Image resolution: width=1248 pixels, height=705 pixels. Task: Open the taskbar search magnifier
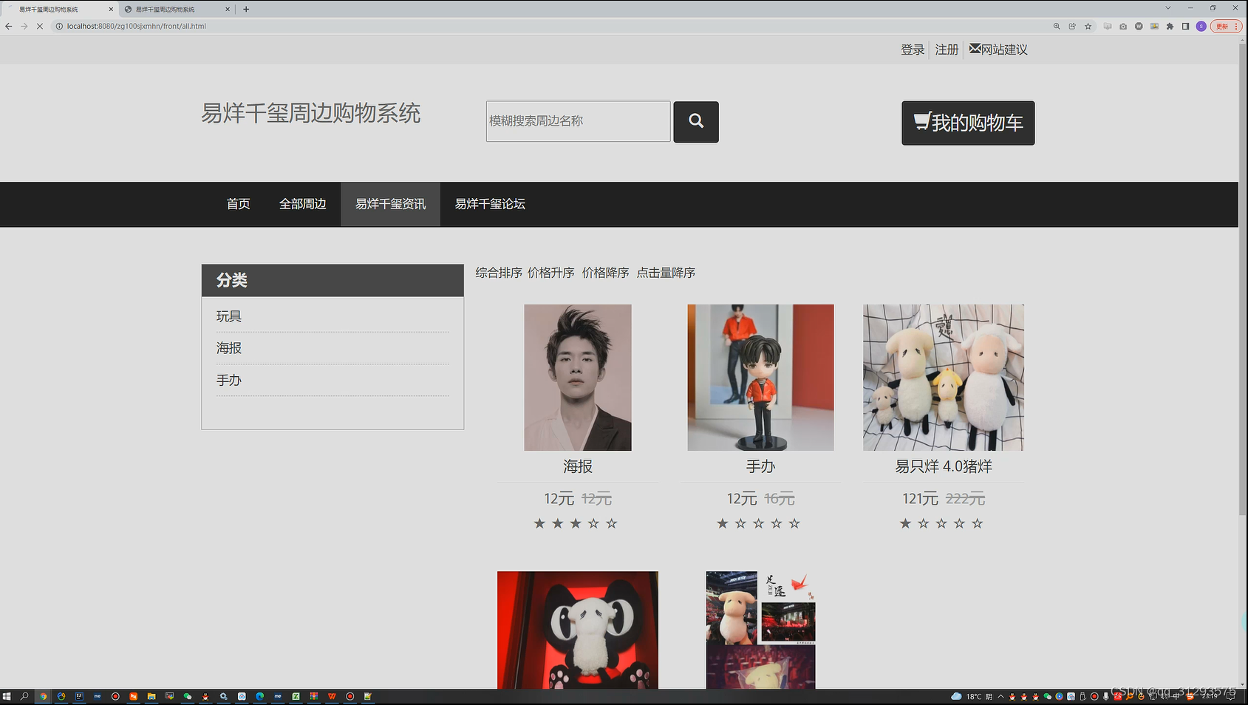pos(24,696)
